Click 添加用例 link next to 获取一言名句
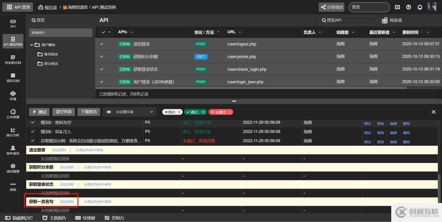 click(67, 202)
